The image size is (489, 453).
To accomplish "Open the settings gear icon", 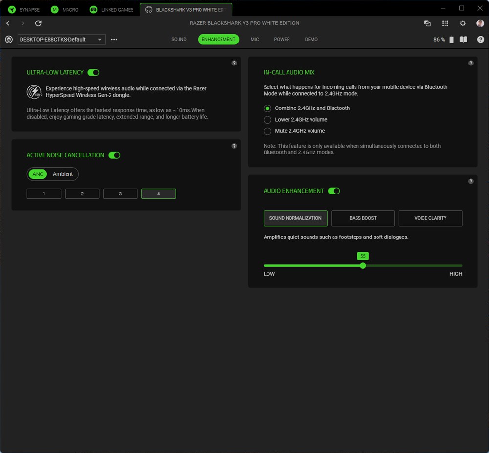I will click(463, 23).
